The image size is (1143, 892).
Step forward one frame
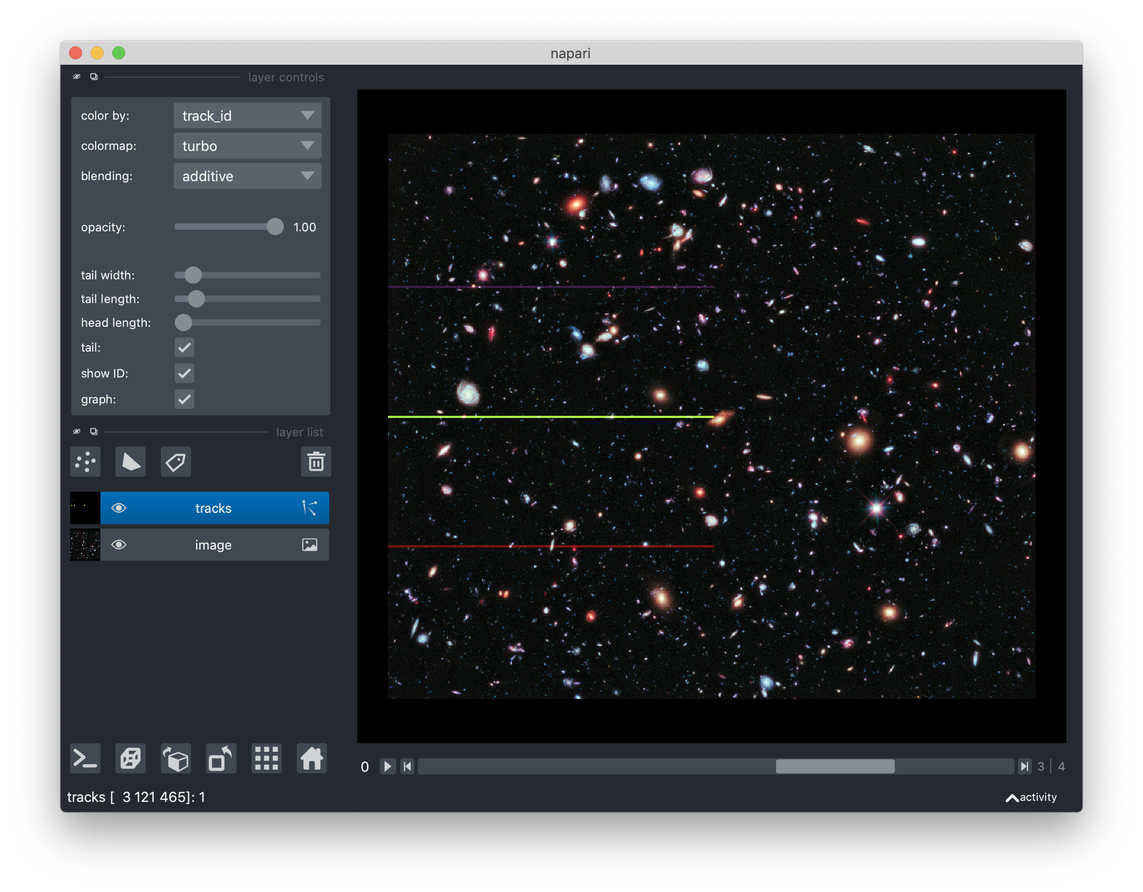pos(1024,766)
